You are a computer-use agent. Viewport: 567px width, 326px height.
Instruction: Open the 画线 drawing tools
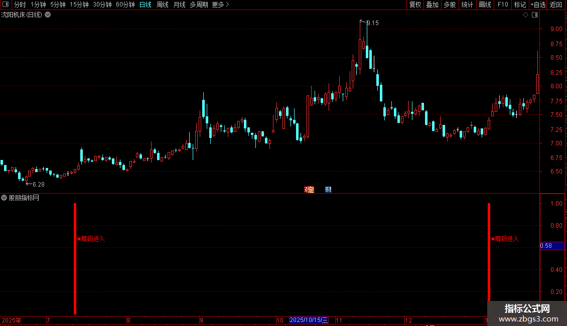[x=485, y=5]
